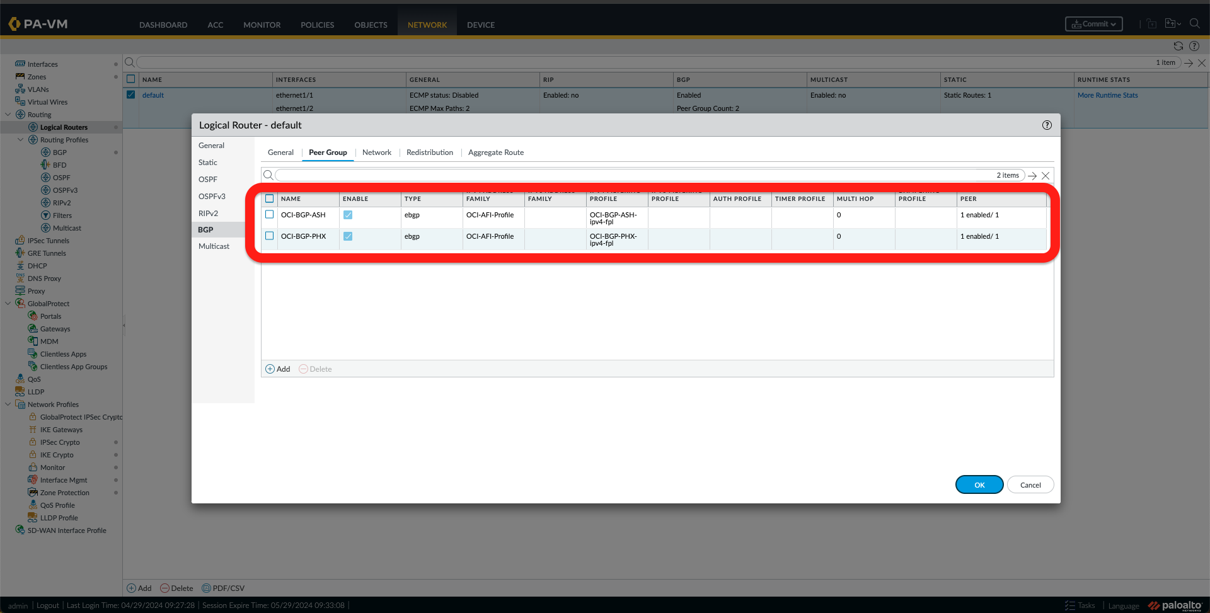The width and height of the screenshot is (1210, 613).
Task: Click the search magnifier icon in top bar
Action: click(x=1194, y=24)
